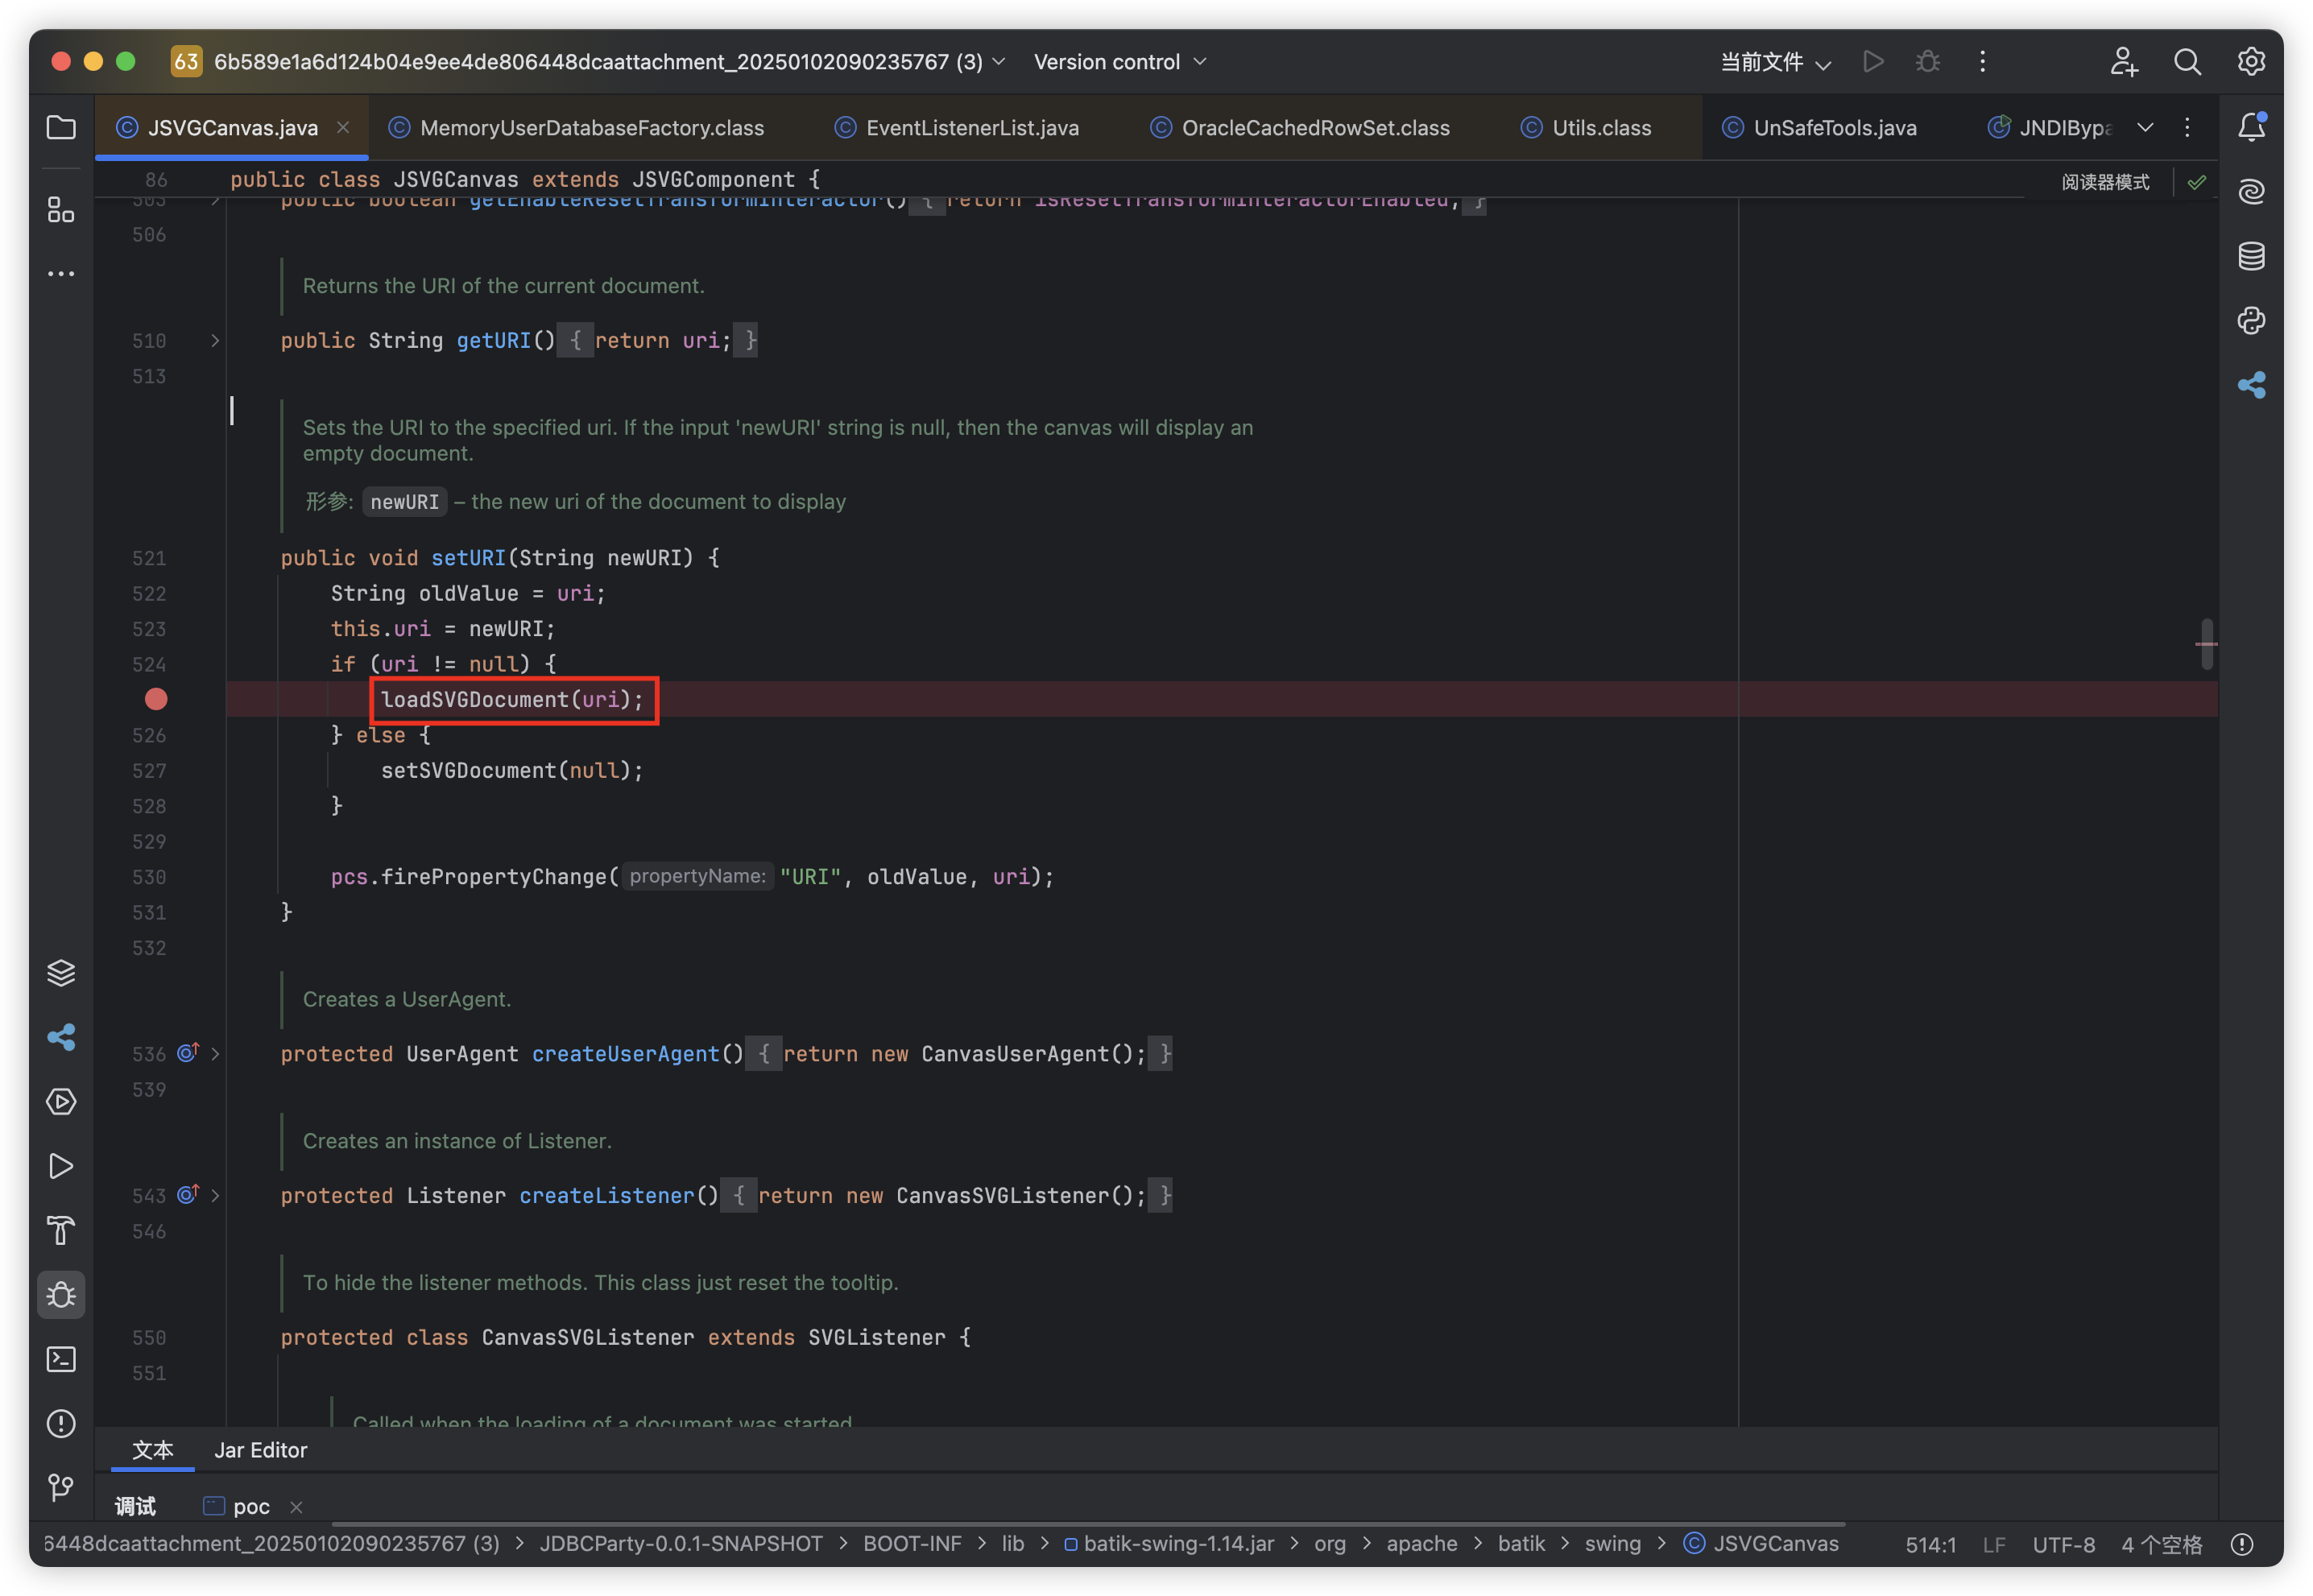Show hidden editor tabs dropdown arrow
The width and height of the screenshot is (2313, 1596).
2145,128
